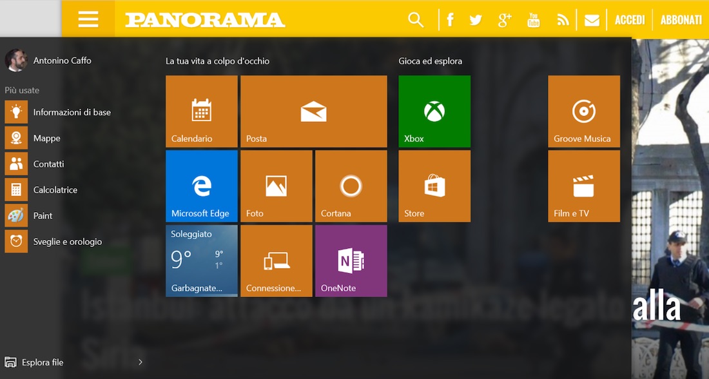Open the Store tile
Screen dimensions: 709x379
pos(434,186)
